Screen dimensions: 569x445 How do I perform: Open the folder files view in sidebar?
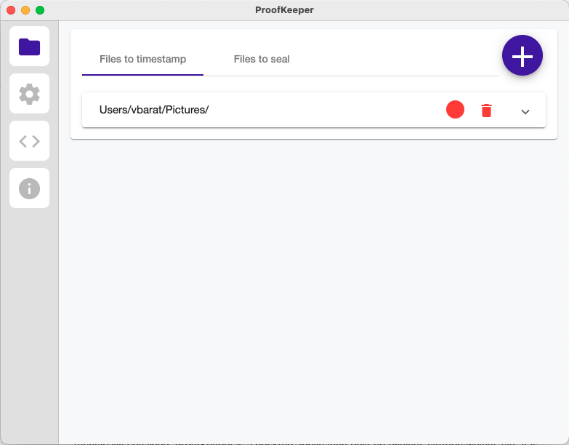29,47
